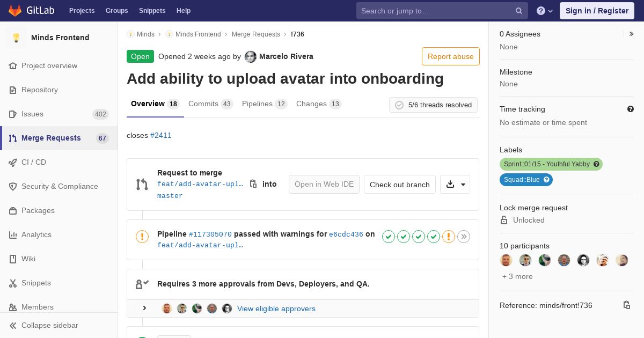Open commit e6cdc436 link

(346, 234)
